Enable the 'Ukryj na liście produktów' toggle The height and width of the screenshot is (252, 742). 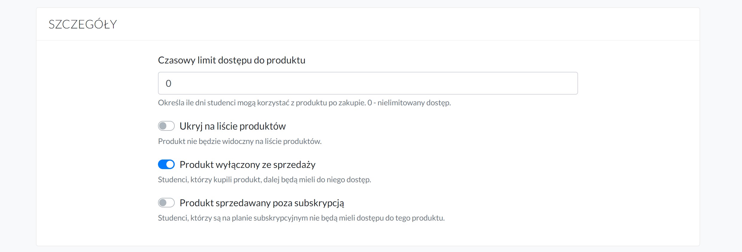point(166,126)
